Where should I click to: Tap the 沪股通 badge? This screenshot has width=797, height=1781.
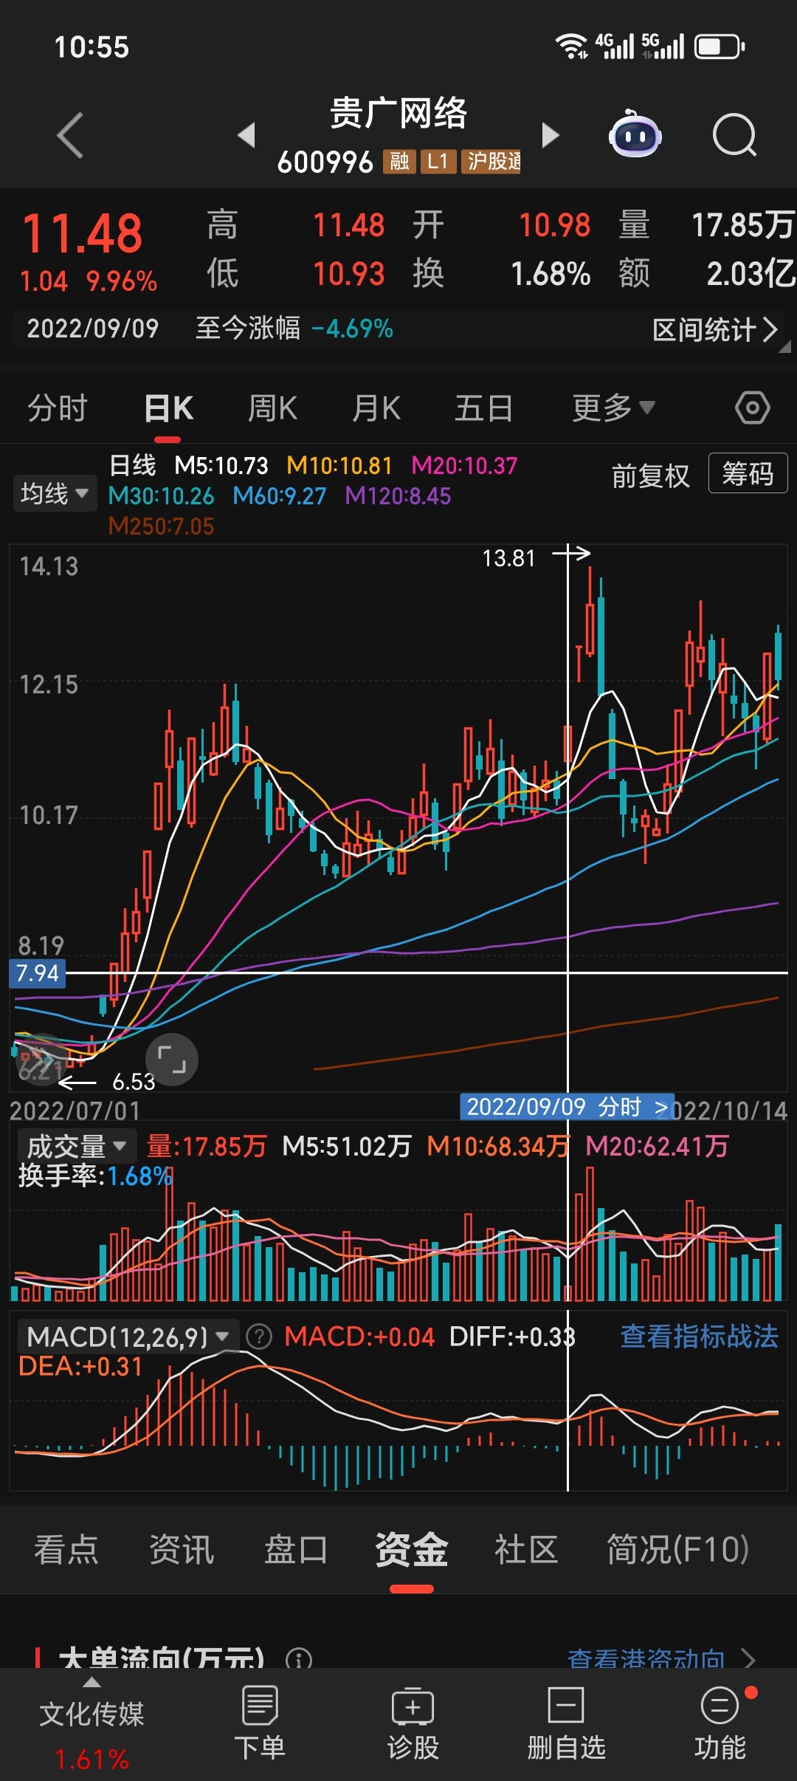coord(491,161)
